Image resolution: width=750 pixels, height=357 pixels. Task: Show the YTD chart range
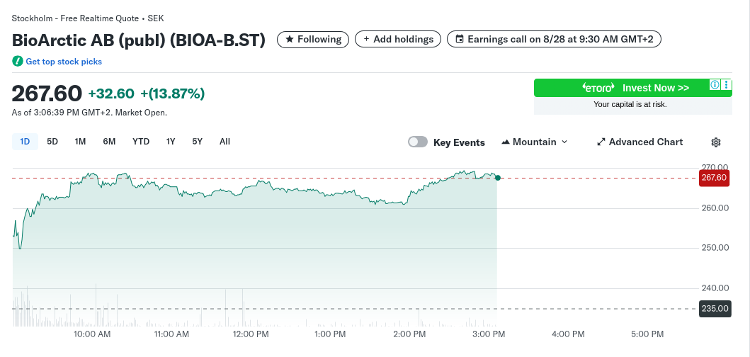[x=141, y=142]
